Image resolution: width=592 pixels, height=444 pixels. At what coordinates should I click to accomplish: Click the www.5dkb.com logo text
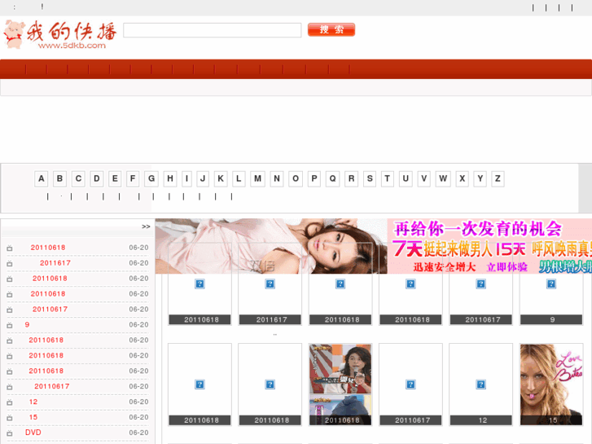point(72,46)
